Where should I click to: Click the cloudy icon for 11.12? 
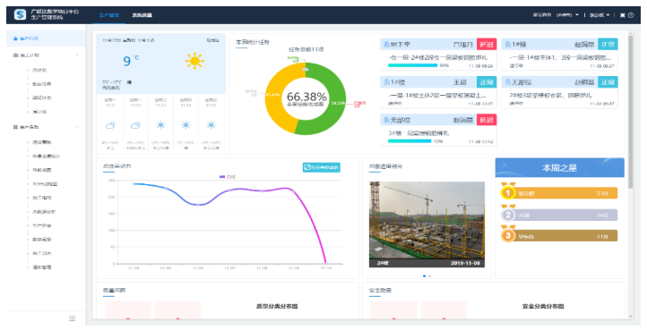coord(135,125)
